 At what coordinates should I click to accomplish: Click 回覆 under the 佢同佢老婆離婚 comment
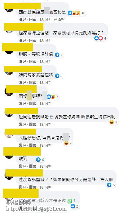(x=33, y=124)
